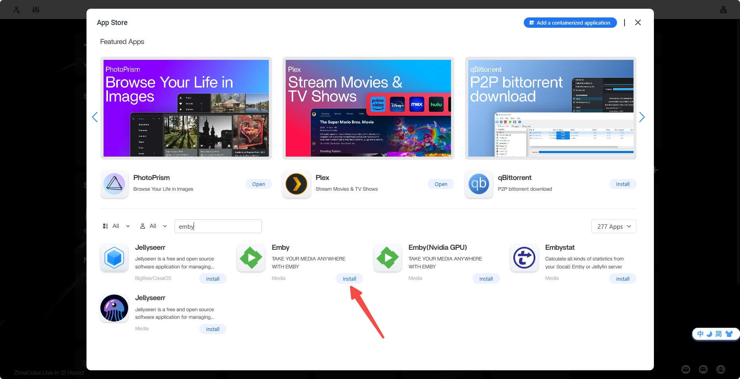Open the settings sliders icon in top bar
The image size is (740, 379).
pyautogui.click(x=36, y=10)
